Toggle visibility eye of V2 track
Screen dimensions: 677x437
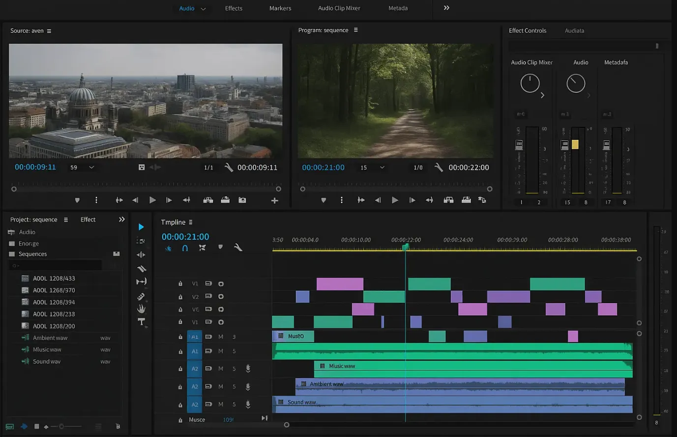point(221,297)
